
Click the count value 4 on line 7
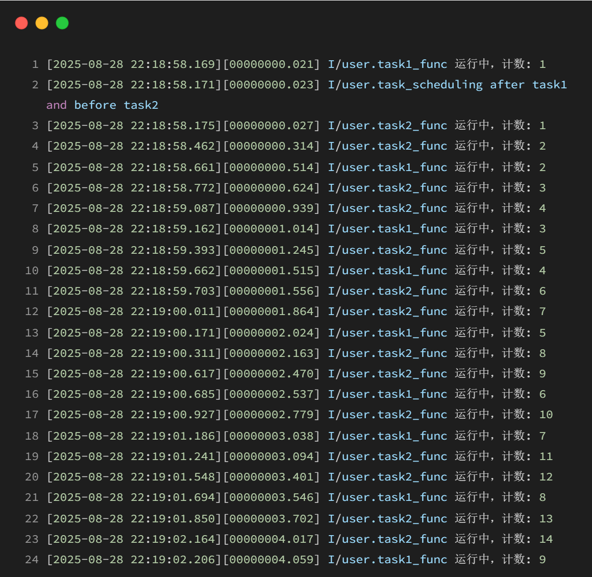[x=542, y=208]
